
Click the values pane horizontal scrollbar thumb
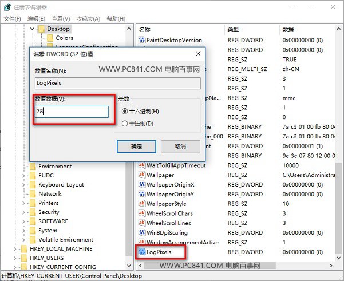coord(209,266)
